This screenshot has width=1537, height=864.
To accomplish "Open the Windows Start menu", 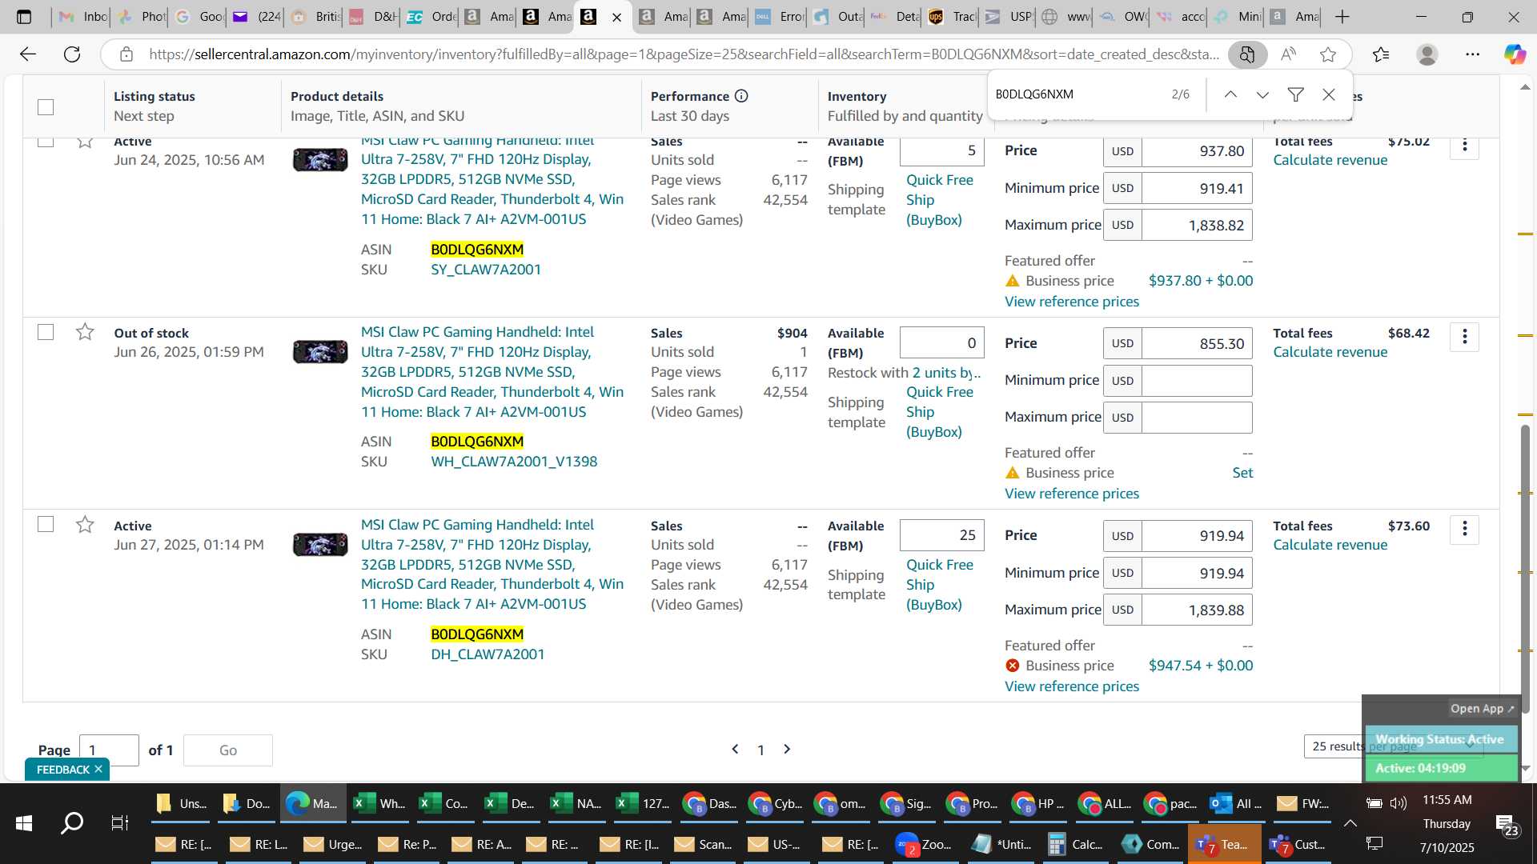I will (x=24, y=822).
